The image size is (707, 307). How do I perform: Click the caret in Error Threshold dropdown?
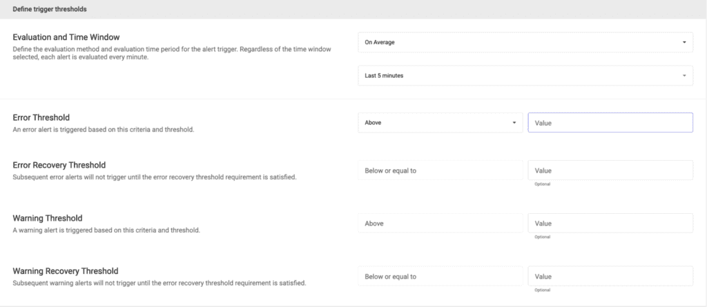[514, 123]
